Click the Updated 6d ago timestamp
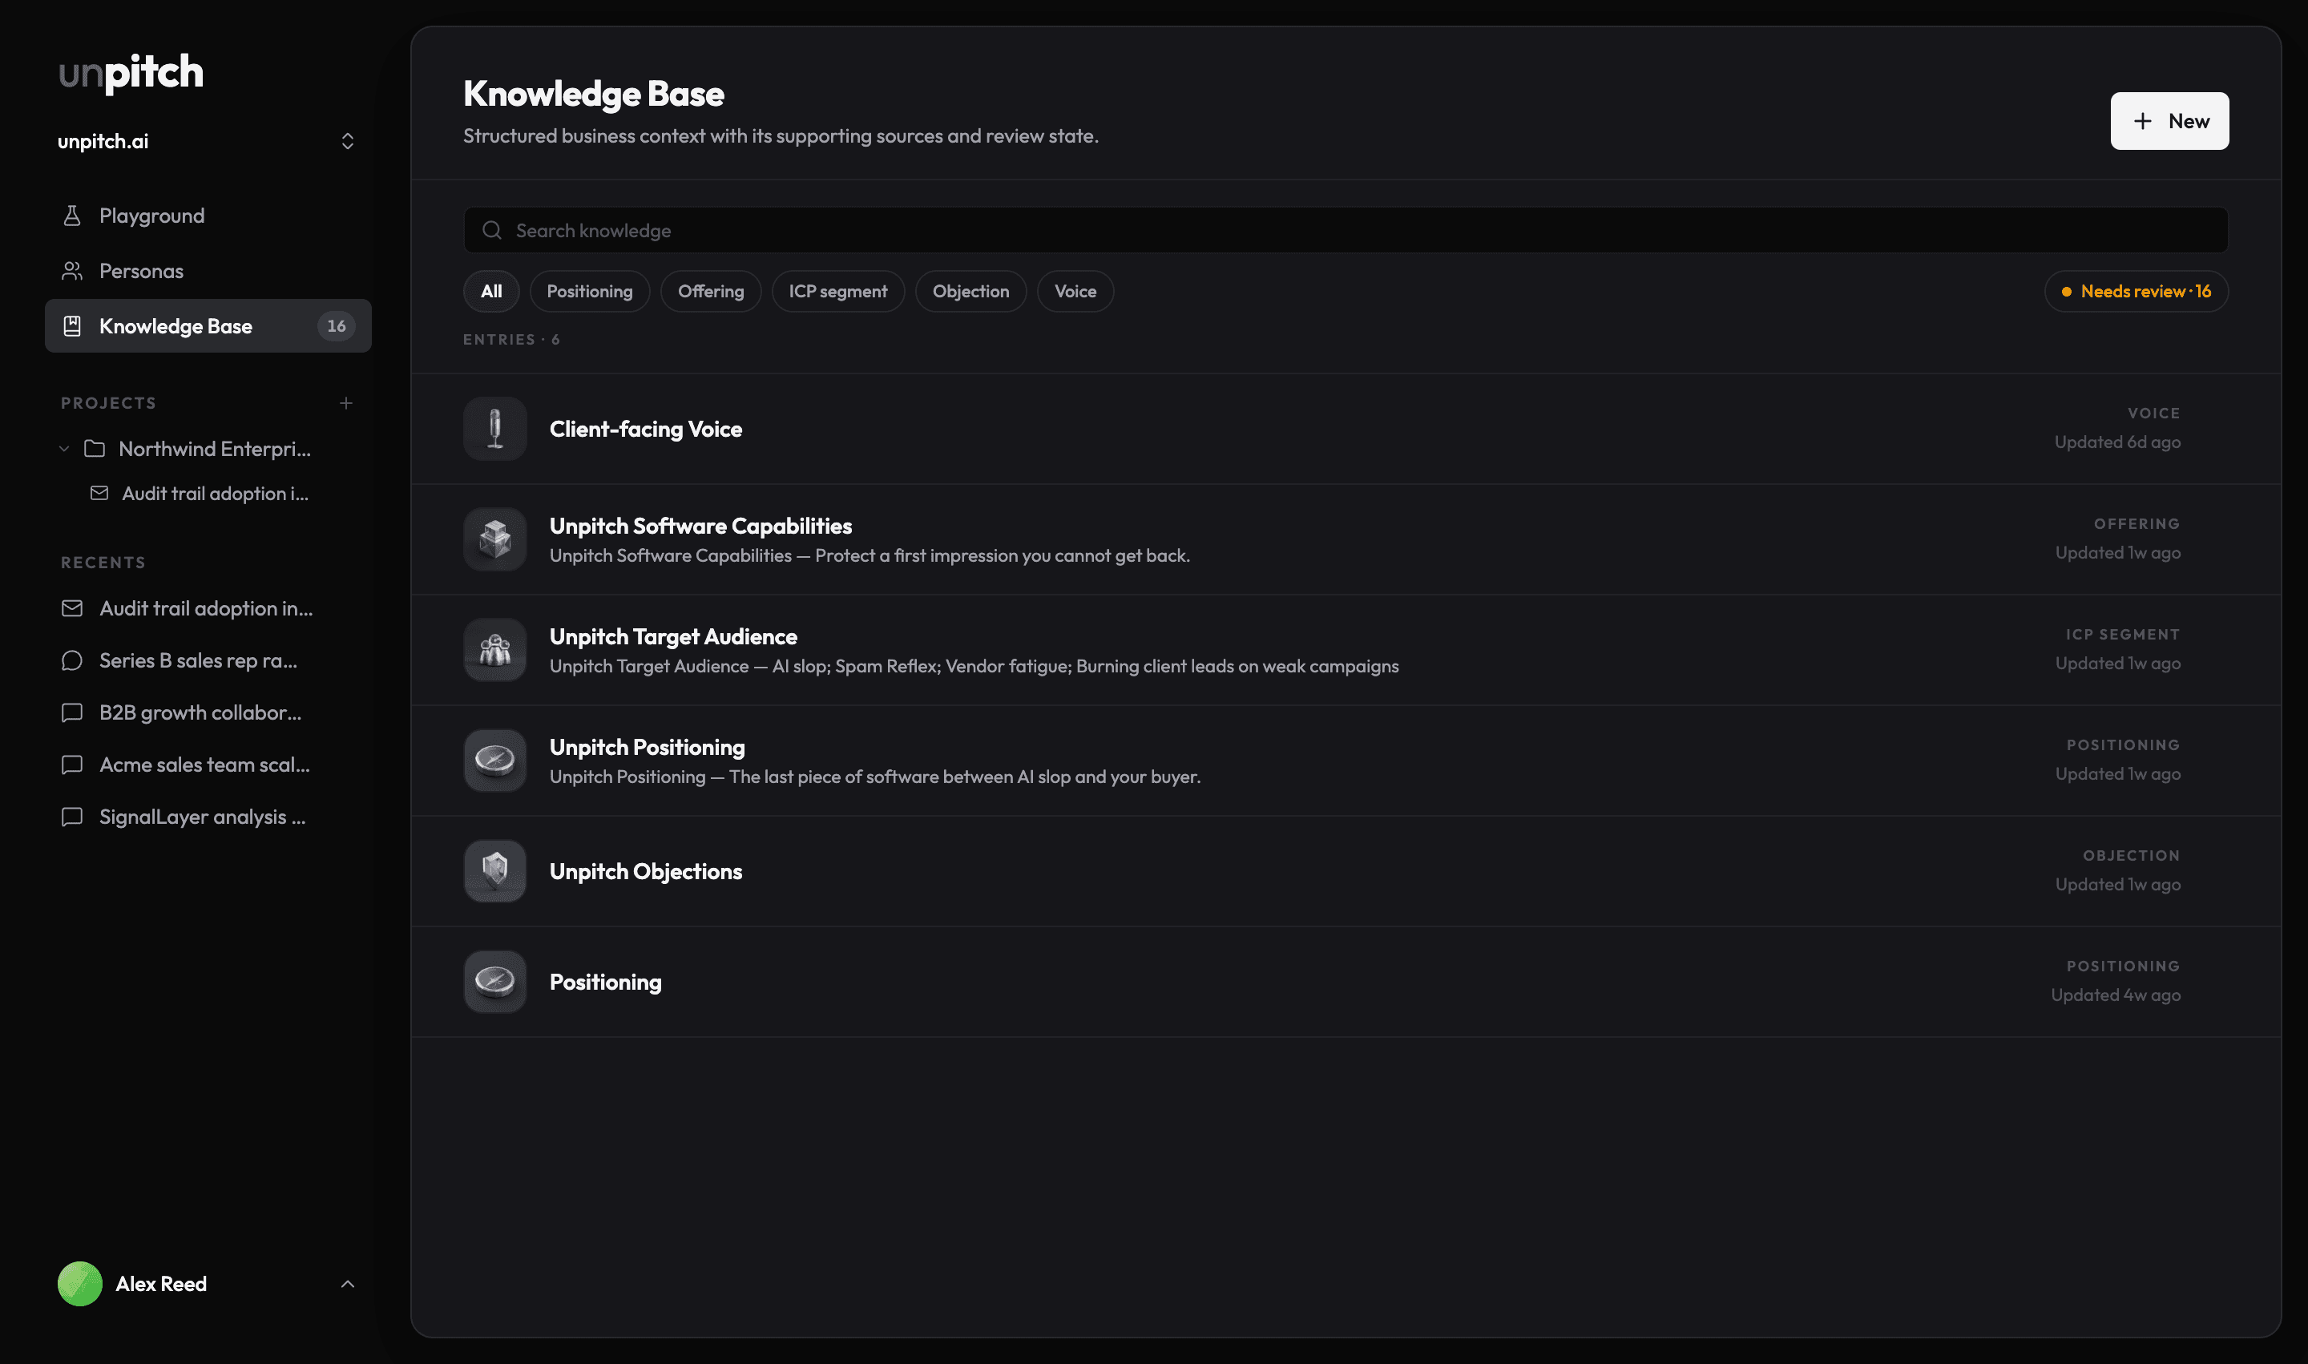2308x1364 pixels. point(2116,442)
